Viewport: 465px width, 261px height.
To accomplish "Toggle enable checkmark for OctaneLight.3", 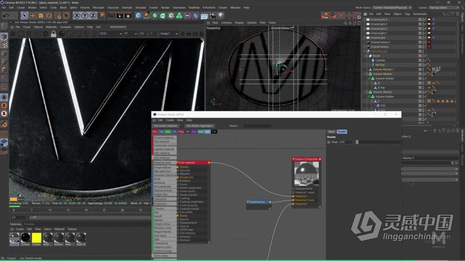I will (425, 24).
